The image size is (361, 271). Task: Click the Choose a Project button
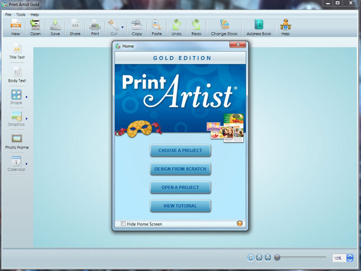pos(180,150)
